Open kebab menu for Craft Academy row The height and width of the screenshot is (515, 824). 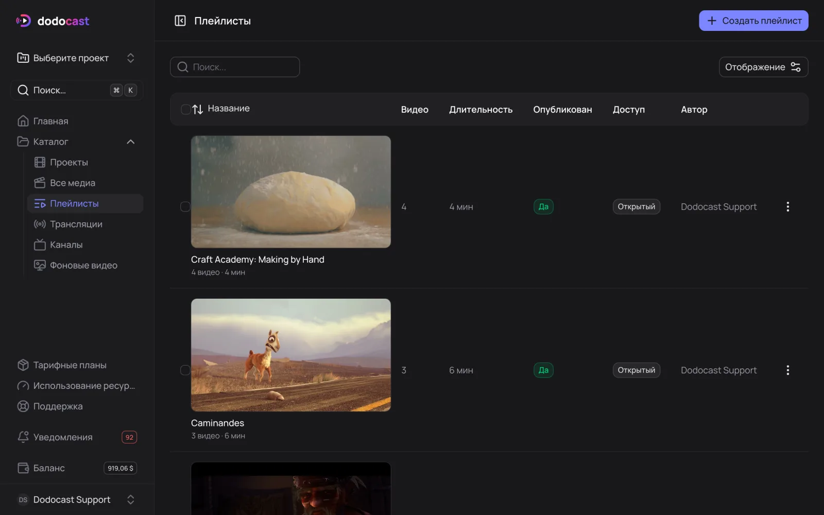787,207
